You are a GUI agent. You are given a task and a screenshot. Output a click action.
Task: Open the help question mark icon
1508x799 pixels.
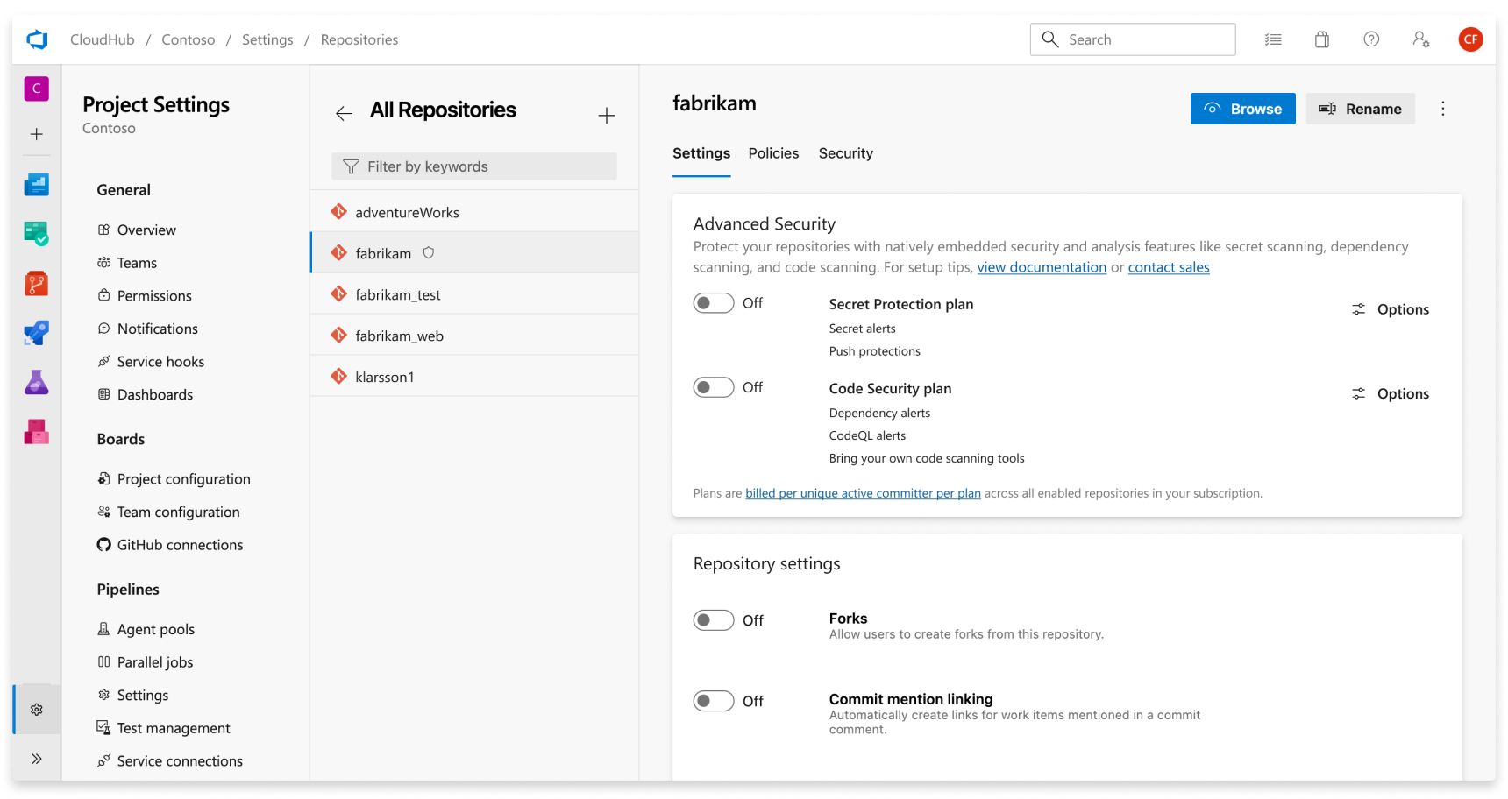[x=1371, y=39]
